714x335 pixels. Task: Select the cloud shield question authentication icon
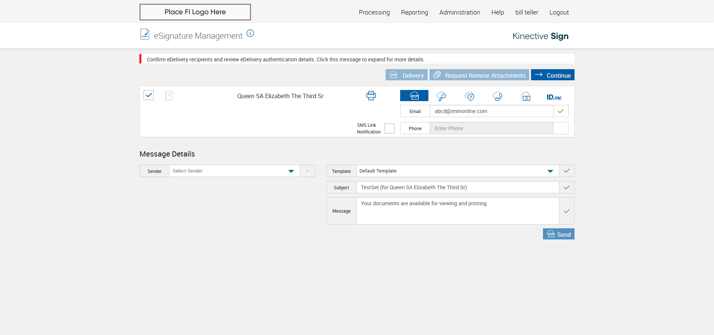470,96
